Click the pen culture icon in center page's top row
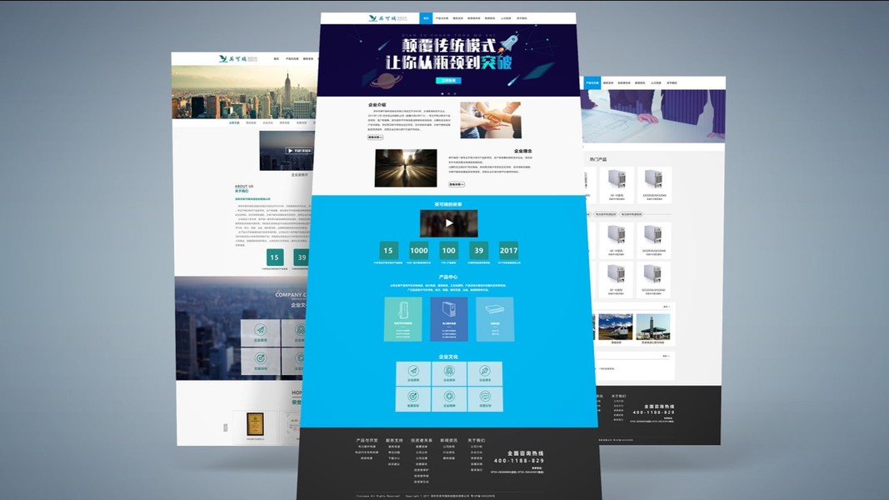889x500 pixels. (x=485, y=371)
